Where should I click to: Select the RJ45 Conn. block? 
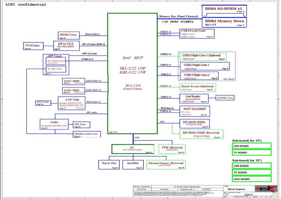pos(43,103)
